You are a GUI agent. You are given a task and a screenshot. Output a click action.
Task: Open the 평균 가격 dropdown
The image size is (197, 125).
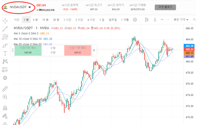tap(181, 20)
